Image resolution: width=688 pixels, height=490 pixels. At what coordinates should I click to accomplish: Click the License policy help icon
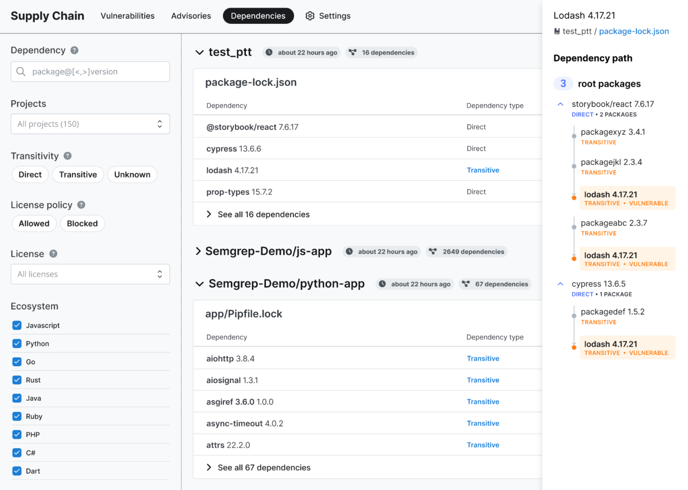[x=81, y=205]
